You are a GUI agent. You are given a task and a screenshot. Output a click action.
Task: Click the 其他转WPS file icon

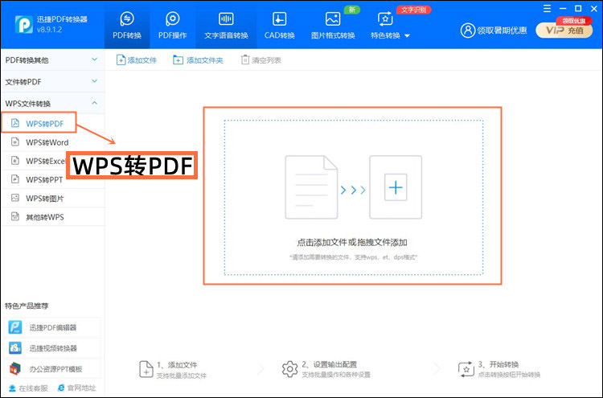click(x=15, y=216)
